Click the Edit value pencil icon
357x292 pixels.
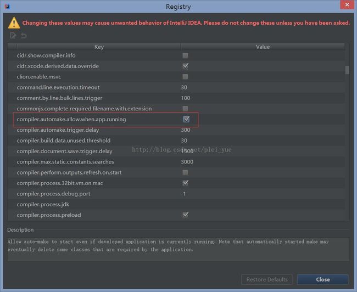(13, 36)
